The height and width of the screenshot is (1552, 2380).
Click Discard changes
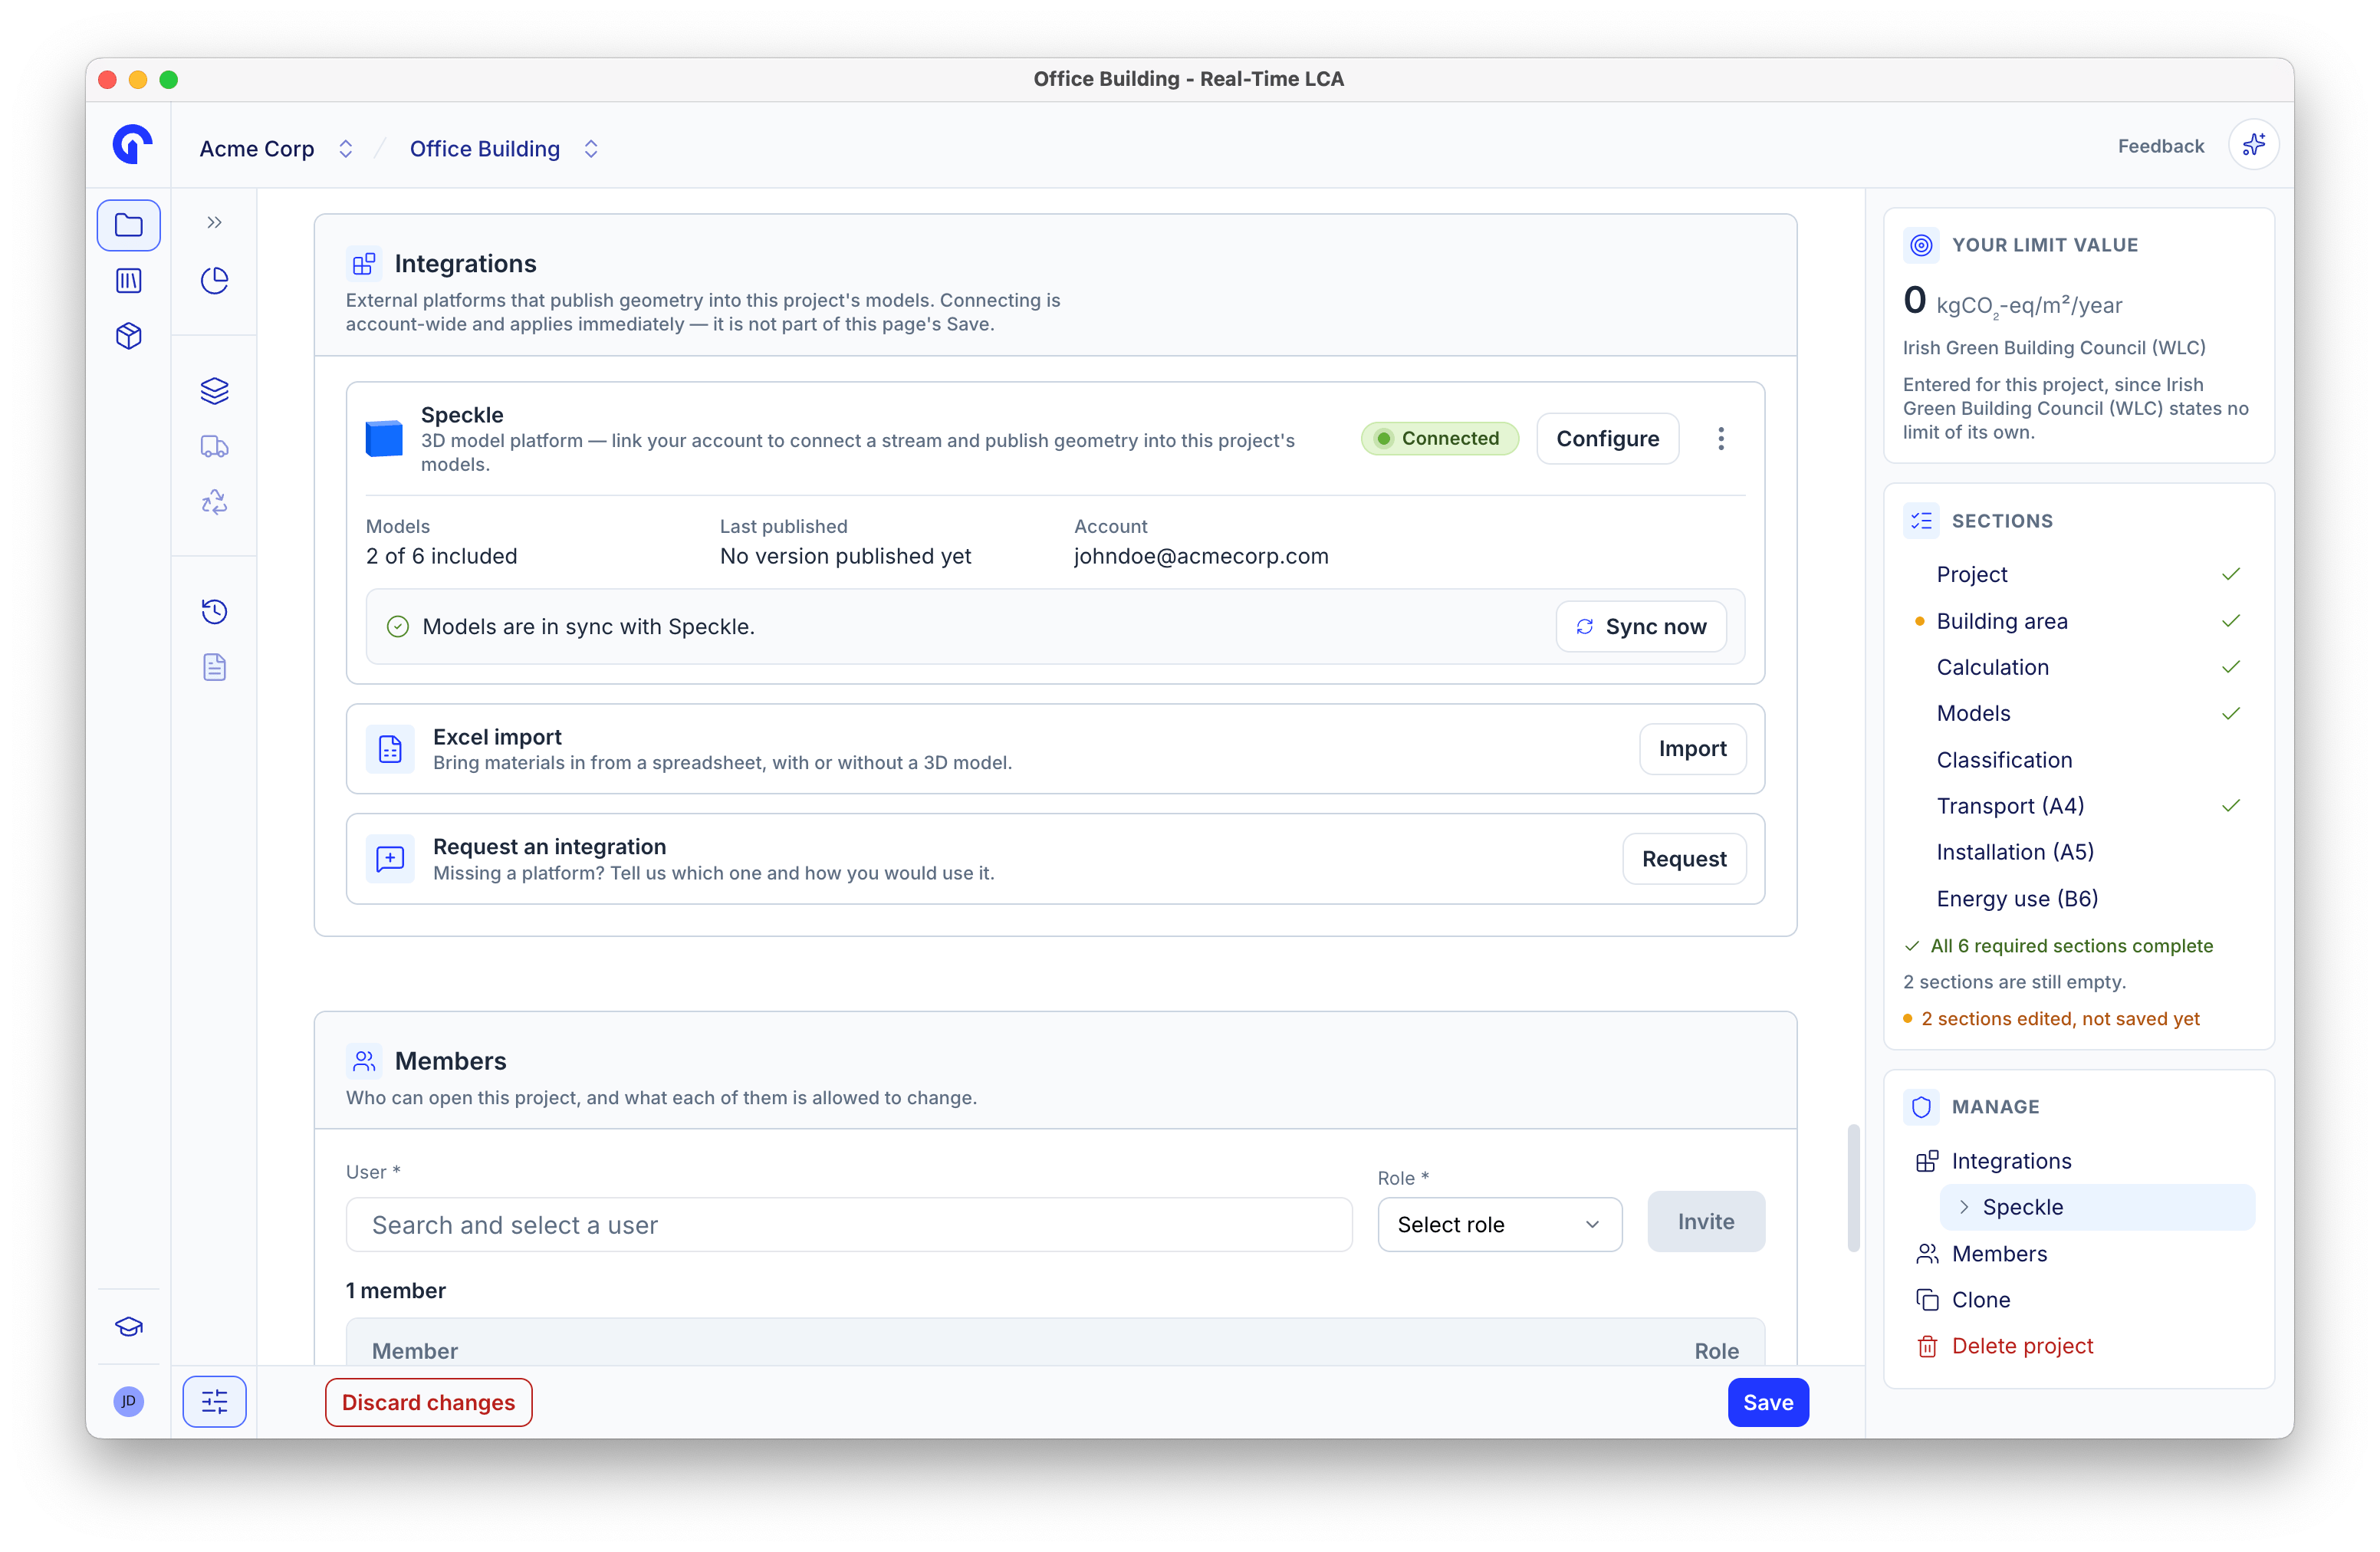428,1402
